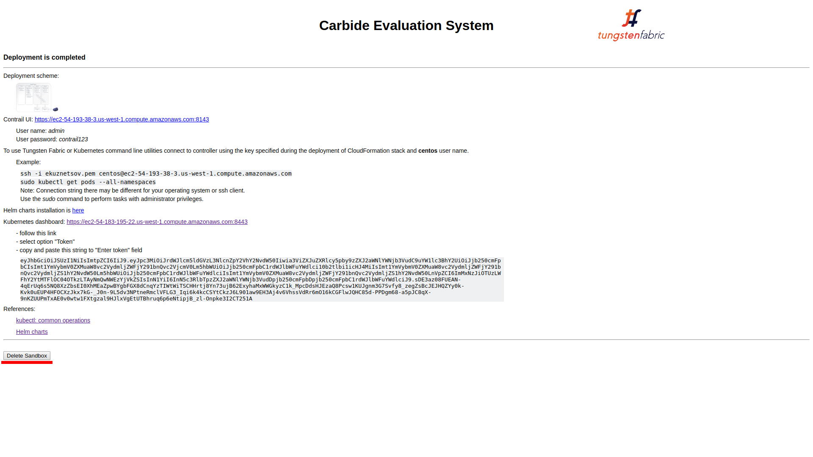The height and width of the screenshot is (457, 813).
Task: Open the deployment scheme thumbnail image
Action: pyautogui.click(x=37, y=98)
